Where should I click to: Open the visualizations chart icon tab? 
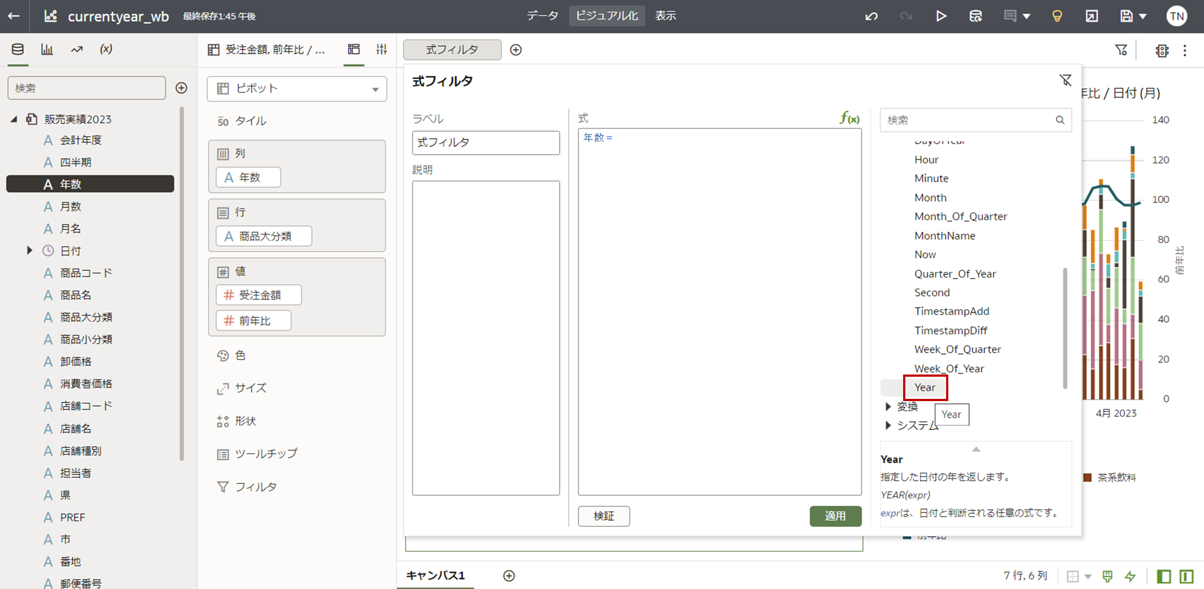tap(47, 50)
